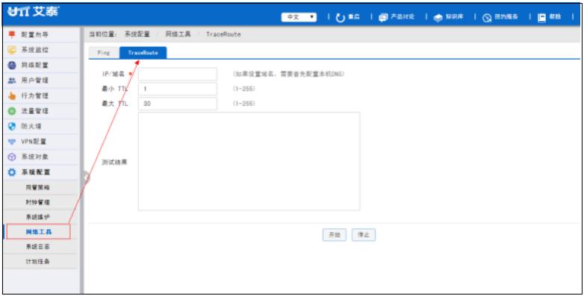Open 系统对象 via its purple icon
This screenshot has width=584, height=296.
click(x=12, y=157)
